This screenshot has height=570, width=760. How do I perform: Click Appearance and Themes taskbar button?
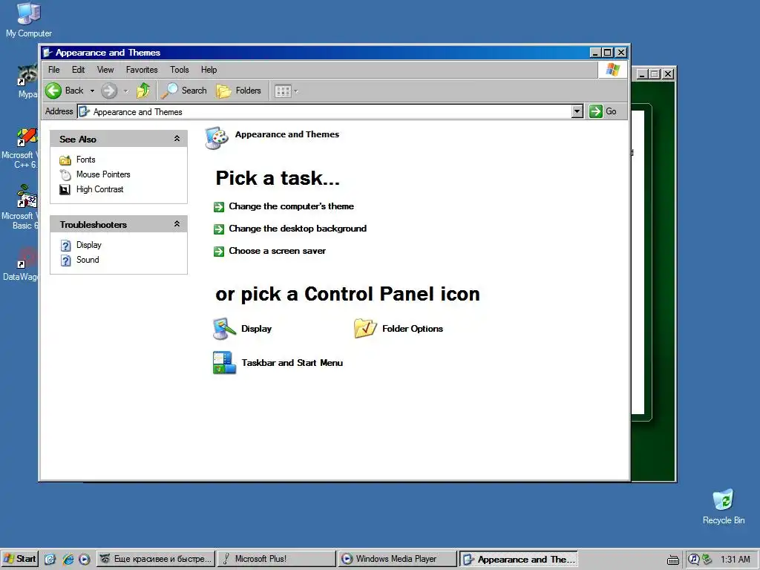coord(518,559)
